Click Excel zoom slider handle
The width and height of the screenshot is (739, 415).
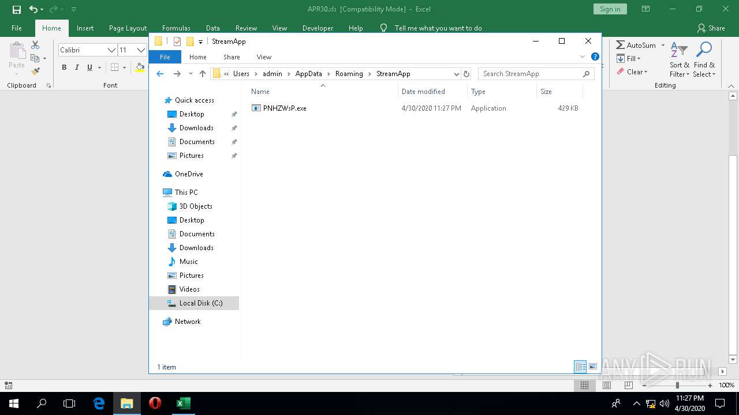point(678,385)
